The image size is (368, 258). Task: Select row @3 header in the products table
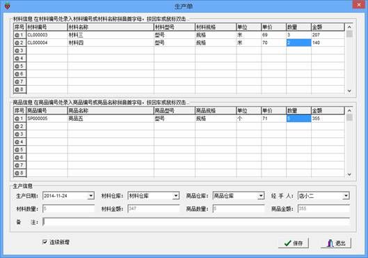pyautogui.click(x=19, y=134)
